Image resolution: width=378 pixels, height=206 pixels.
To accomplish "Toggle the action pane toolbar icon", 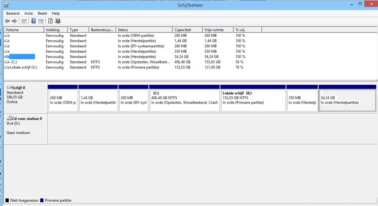I will pyautogui.click(x=41, y=21).
